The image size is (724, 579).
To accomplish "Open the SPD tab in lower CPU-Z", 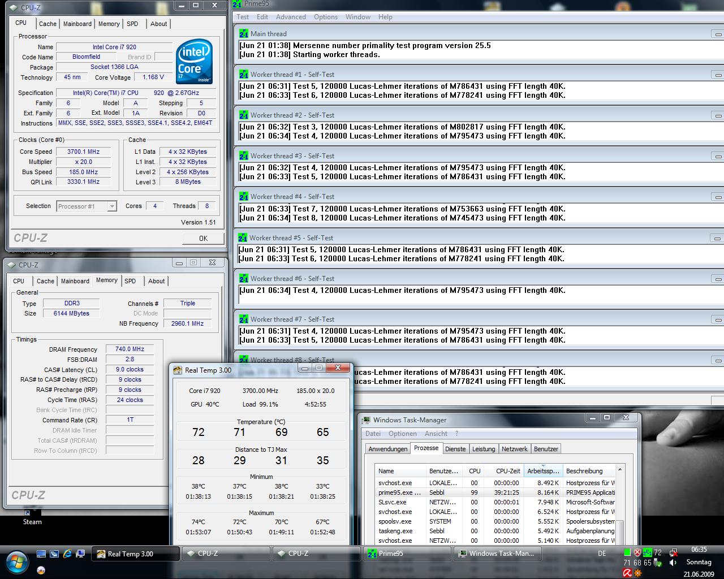I will 130,281.
